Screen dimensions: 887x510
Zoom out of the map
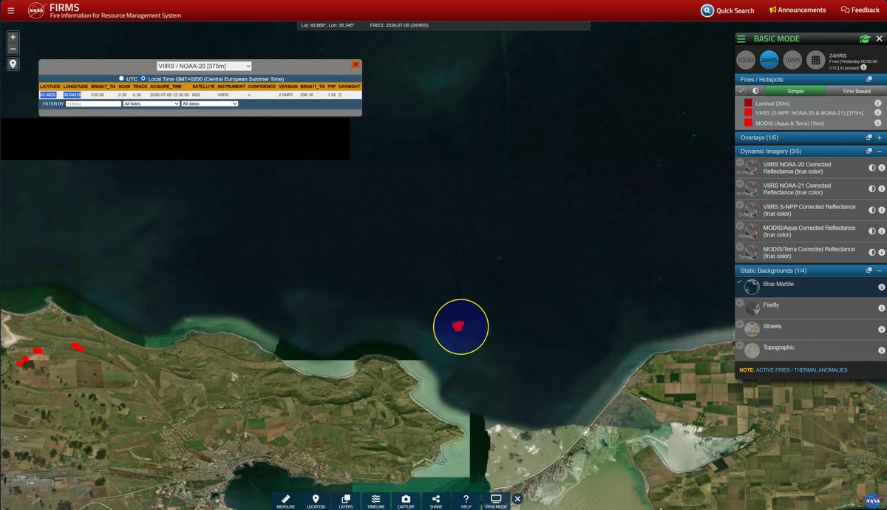click(13, 49)
